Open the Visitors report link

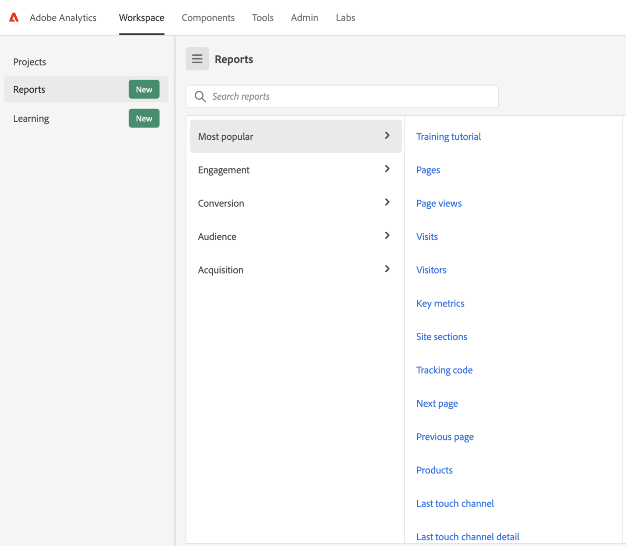(x=431, y=270)
